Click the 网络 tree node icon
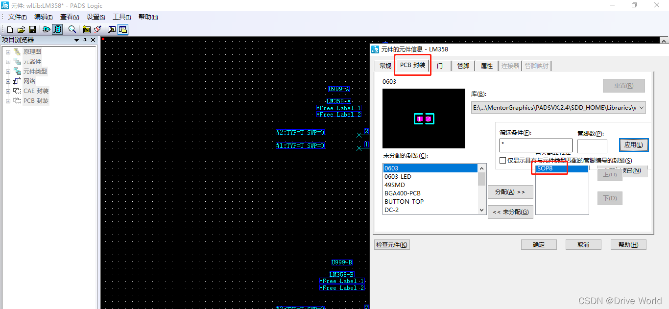Screen dimensions: 669x309 (17, 81)
